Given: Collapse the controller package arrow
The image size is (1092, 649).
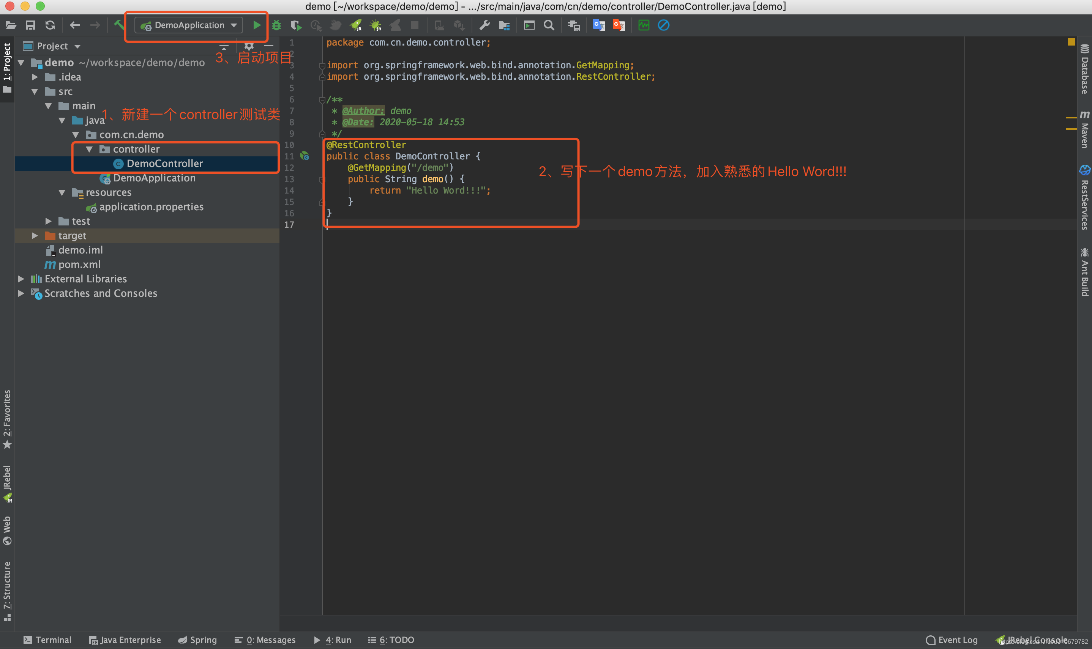Looking at the screenshot, I should (x=89, y=149).
